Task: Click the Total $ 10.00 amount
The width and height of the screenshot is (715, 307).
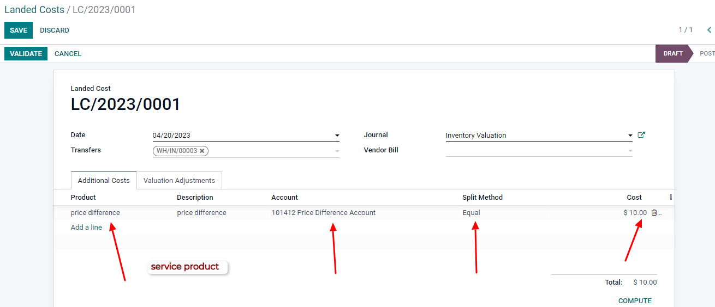Action: pyautogui.click(x=645, y=283)
